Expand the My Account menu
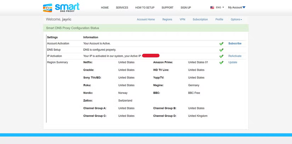The height and width of the screenshot is (144, 292). tap(237, 8)
